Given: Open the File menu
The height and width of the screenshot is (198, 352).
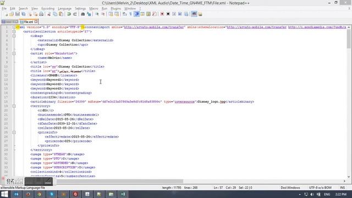Looking at the screenshot, I should 4,9.
